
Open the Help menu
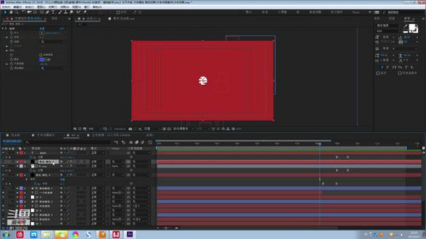click(x=97, y=7)
